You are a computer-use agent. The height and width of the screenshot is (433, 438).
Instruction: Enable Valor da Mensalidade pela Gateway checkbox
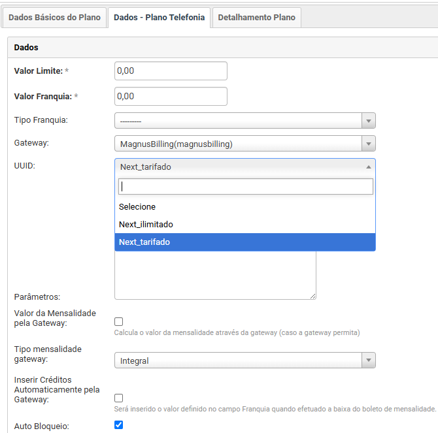(x=118, y=321)
